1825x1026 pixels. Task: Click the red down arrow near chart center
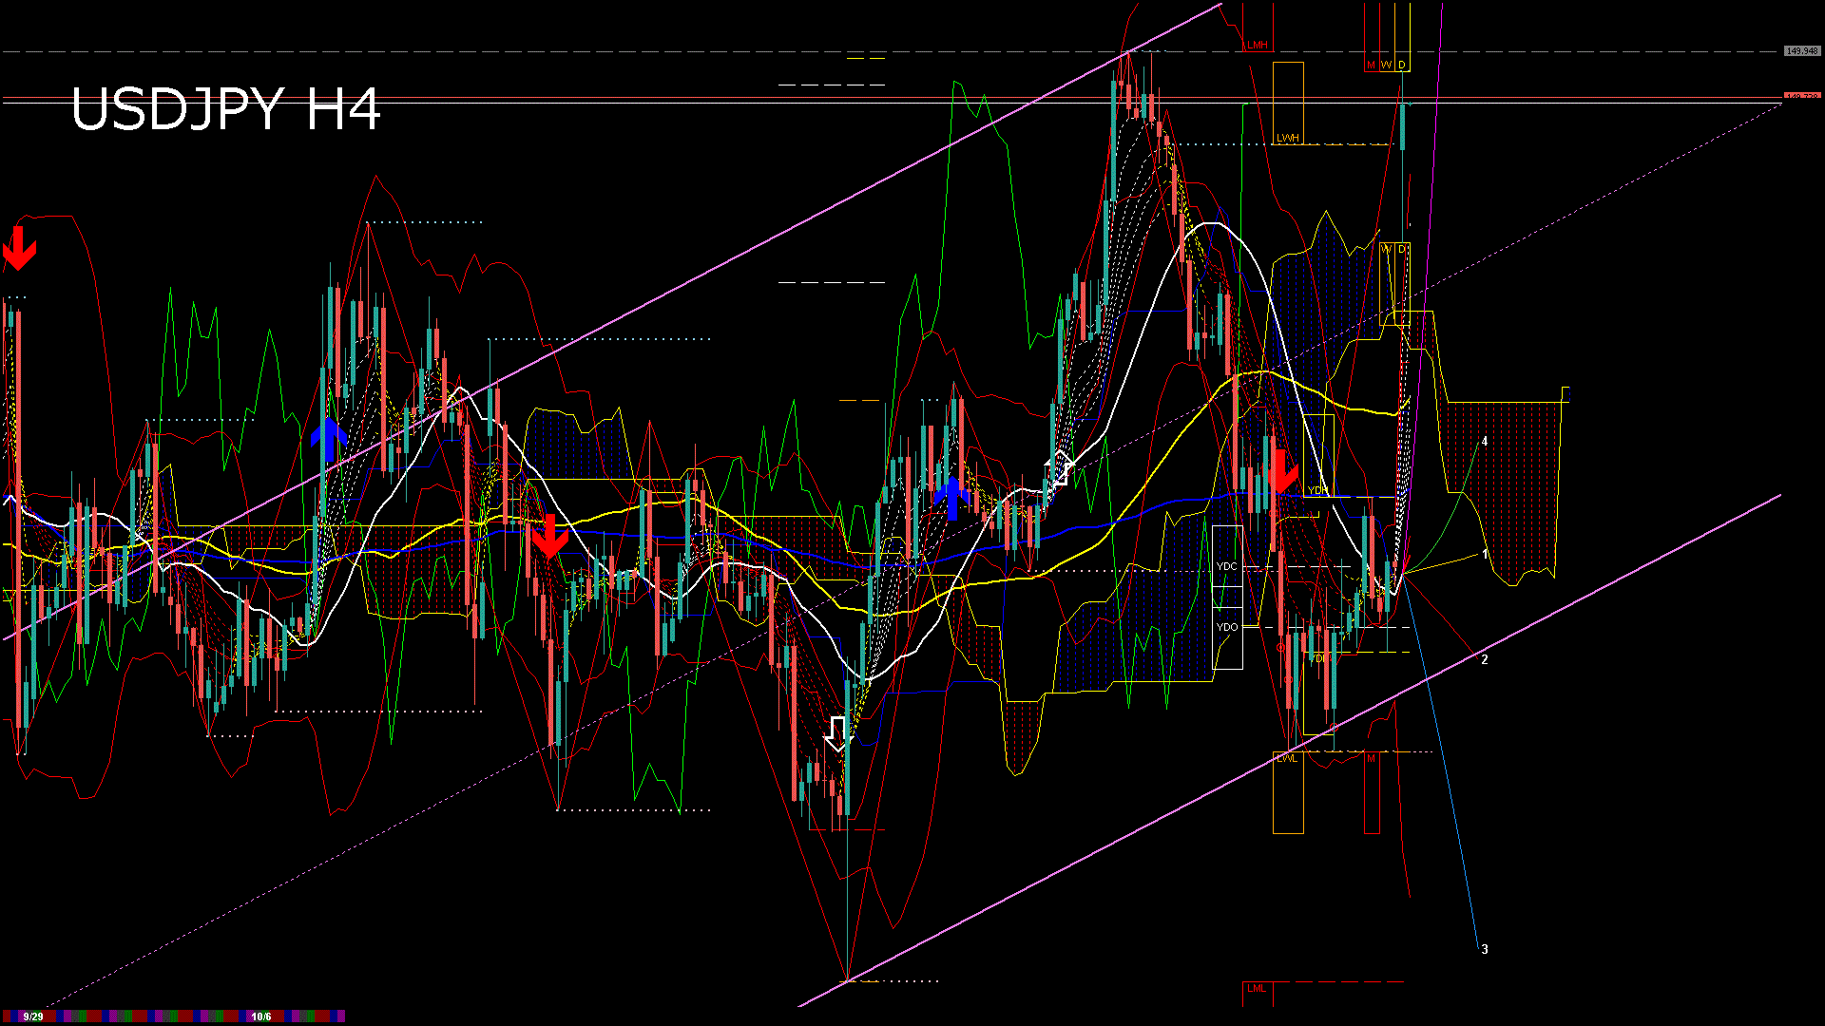tap(549, 537)
